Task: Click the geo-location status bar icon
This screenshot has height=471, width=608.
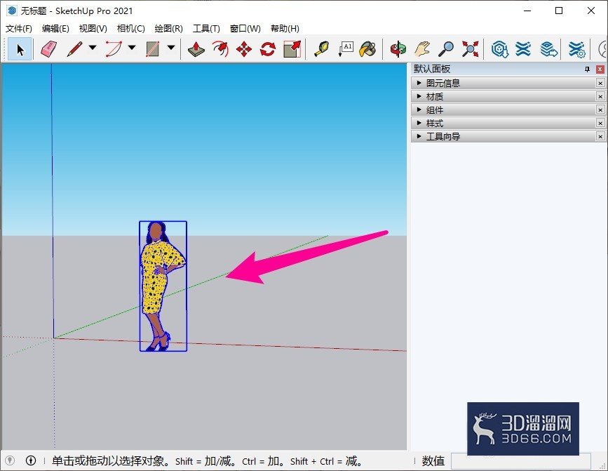Action: click(x=10, y=460)
